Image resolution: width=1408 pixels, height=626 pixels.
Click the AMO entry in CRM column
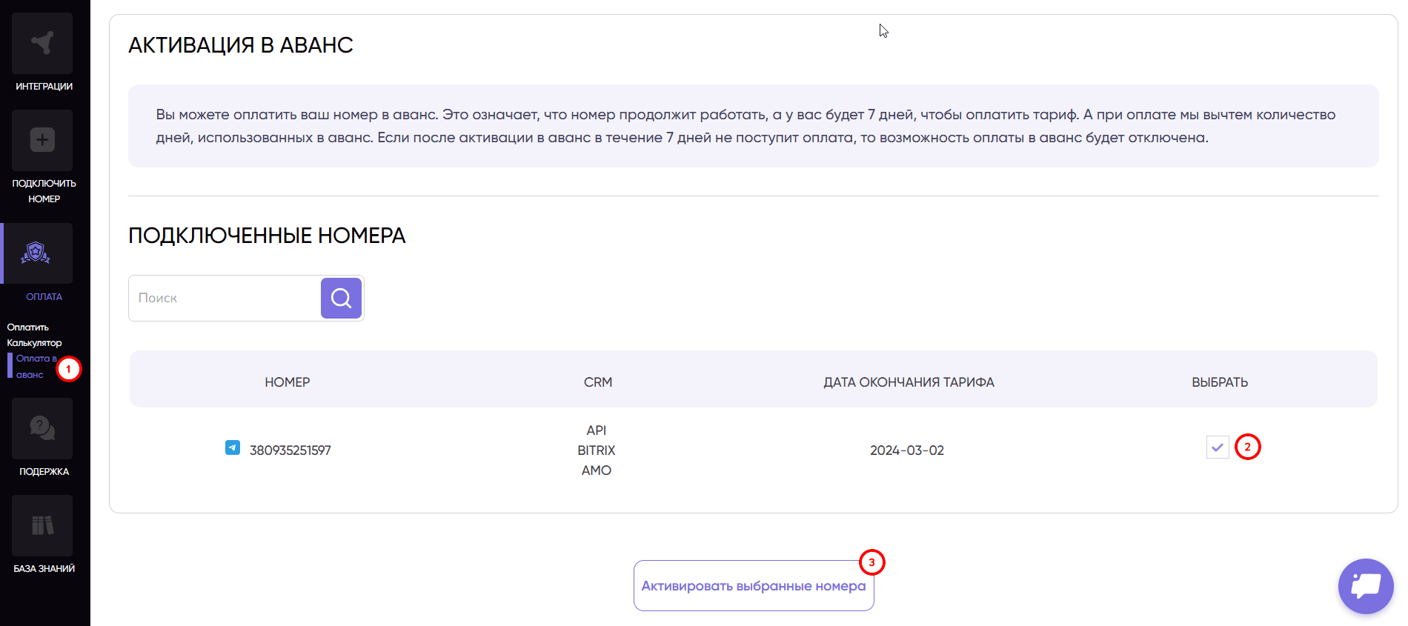(597, 470)
